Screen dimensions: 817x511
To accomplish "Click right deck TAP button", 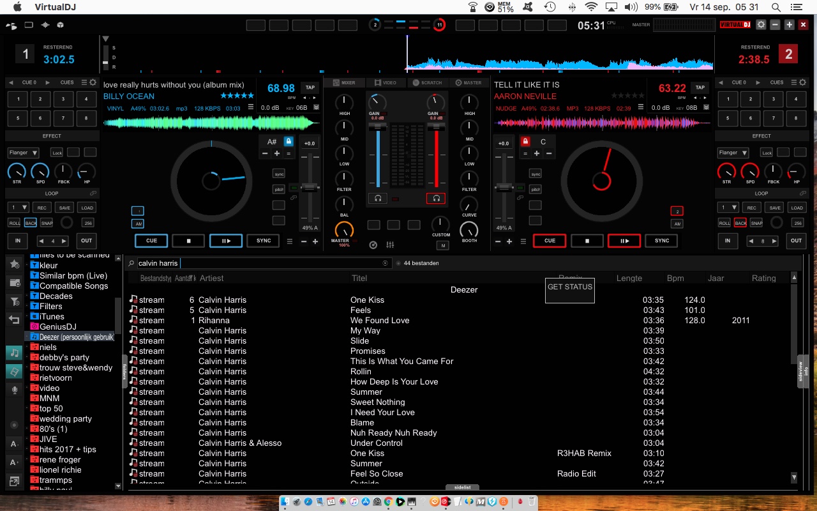I will 700,88.
